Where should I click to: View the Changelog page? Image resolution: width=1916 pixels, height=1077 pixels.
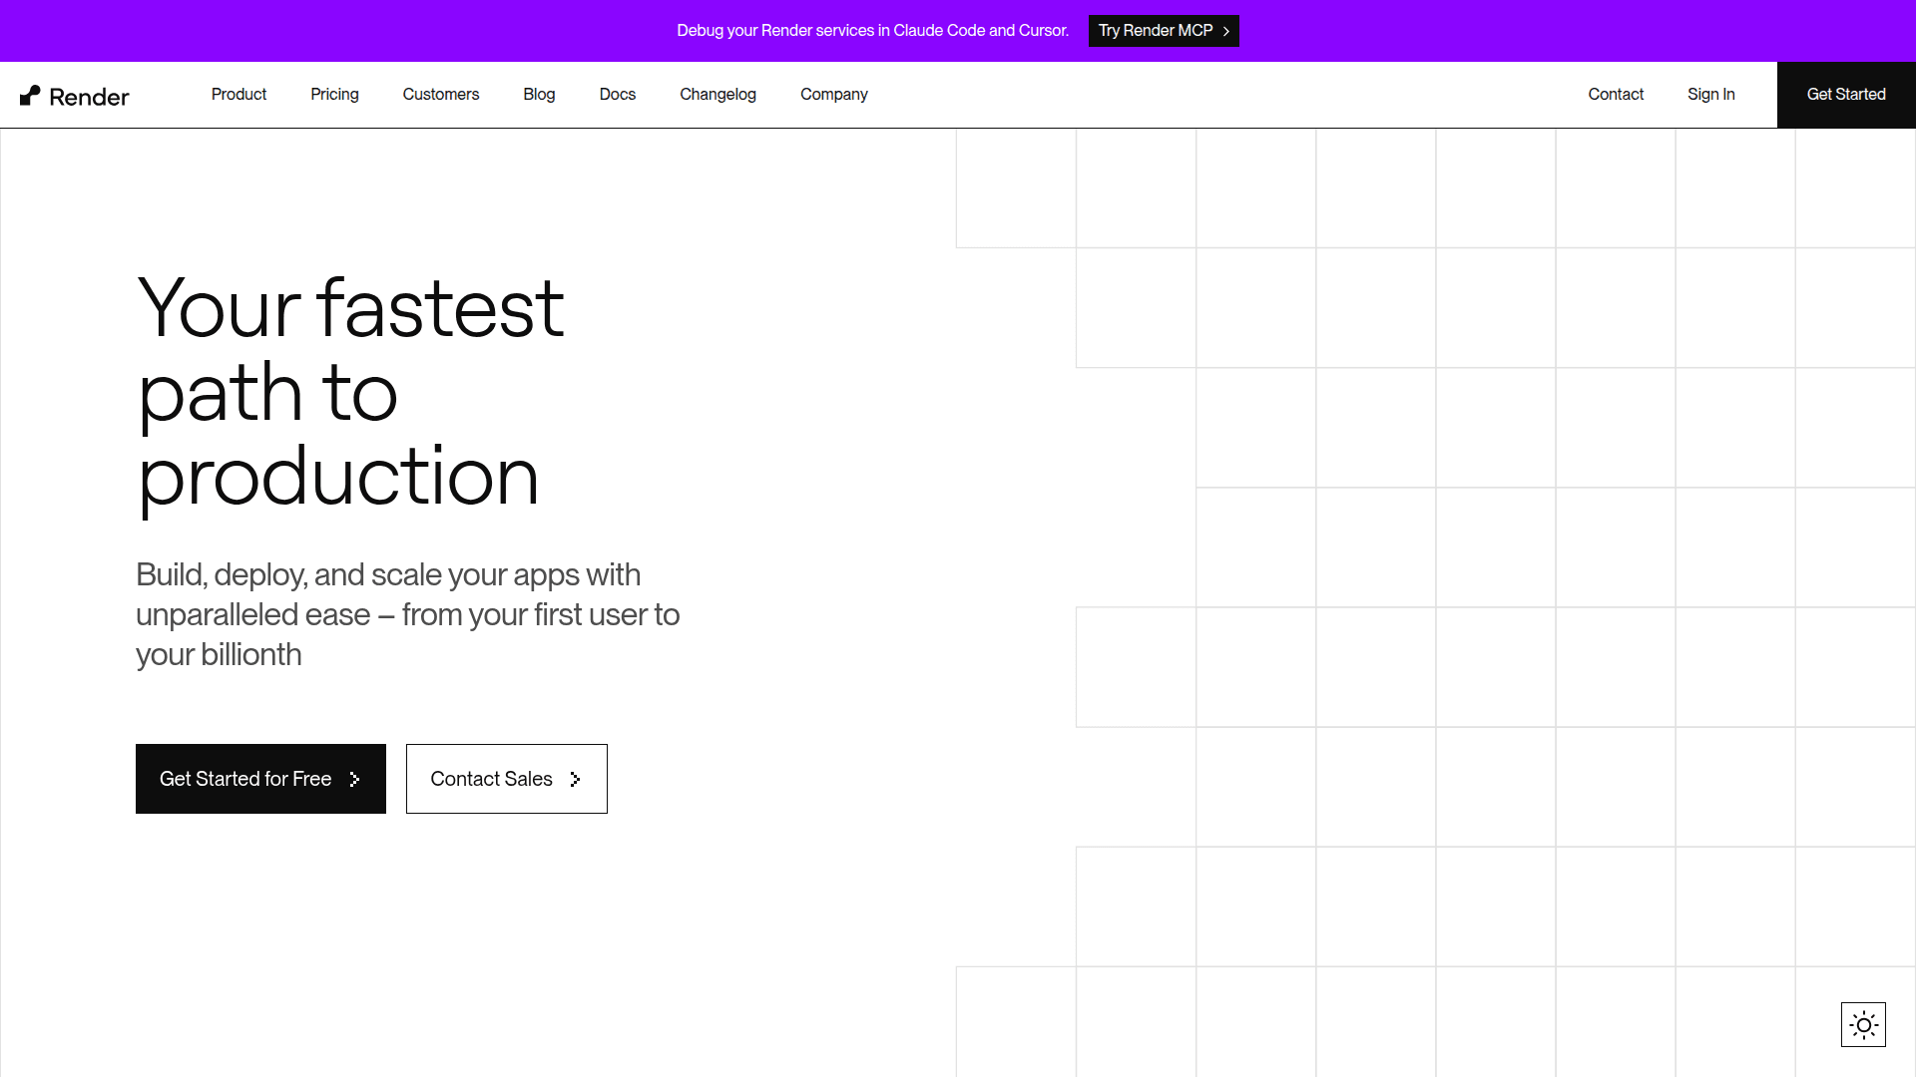tap(718, 94)
